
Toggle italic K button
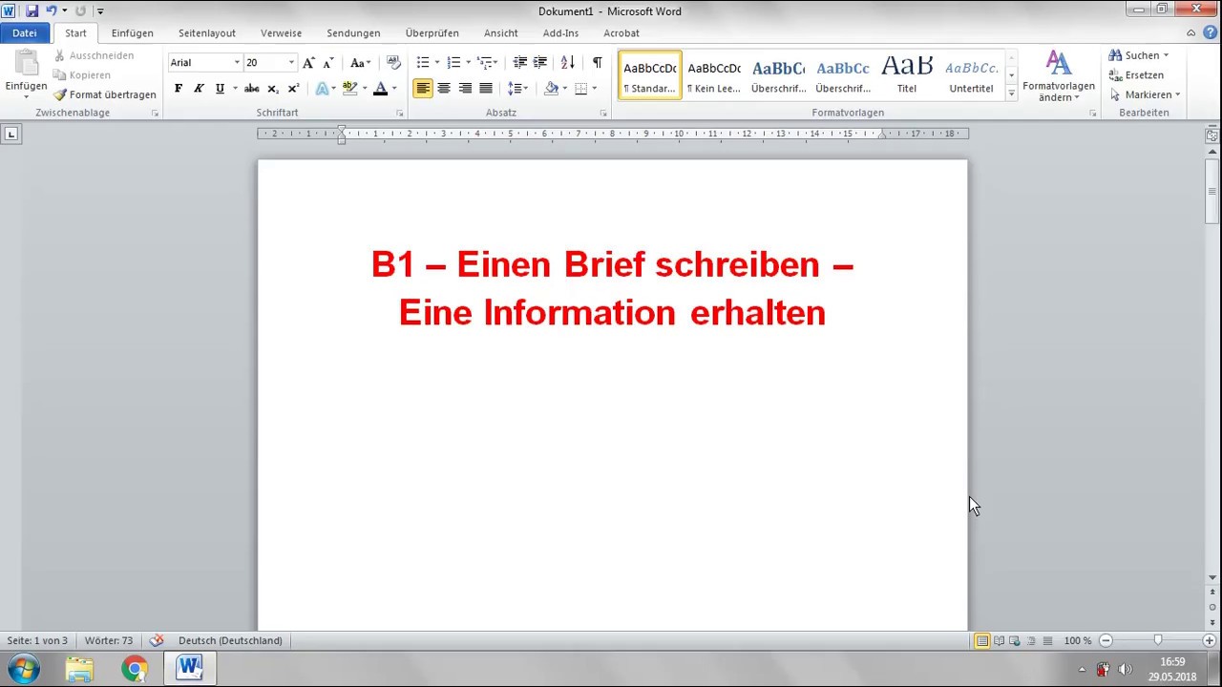click(x=199, y=88)
